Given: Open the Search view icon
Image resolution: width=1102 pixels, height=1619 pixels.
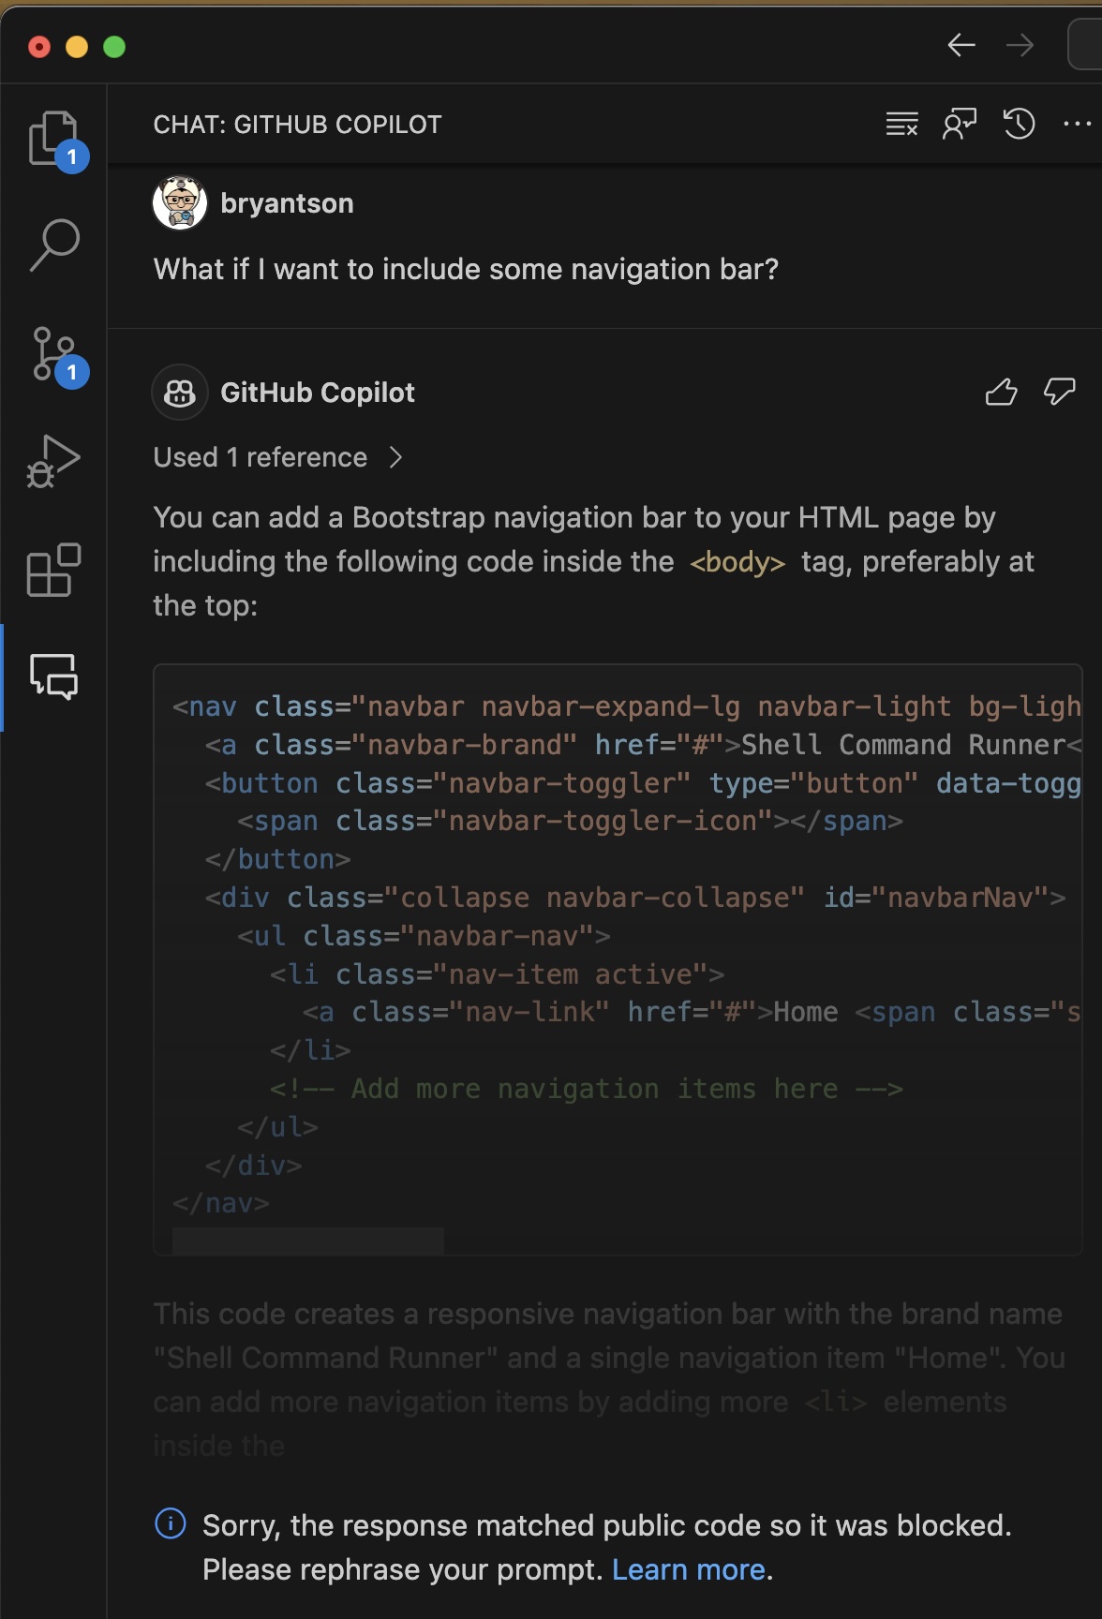Looking at the screenshot, I should [x=53, y=245].
